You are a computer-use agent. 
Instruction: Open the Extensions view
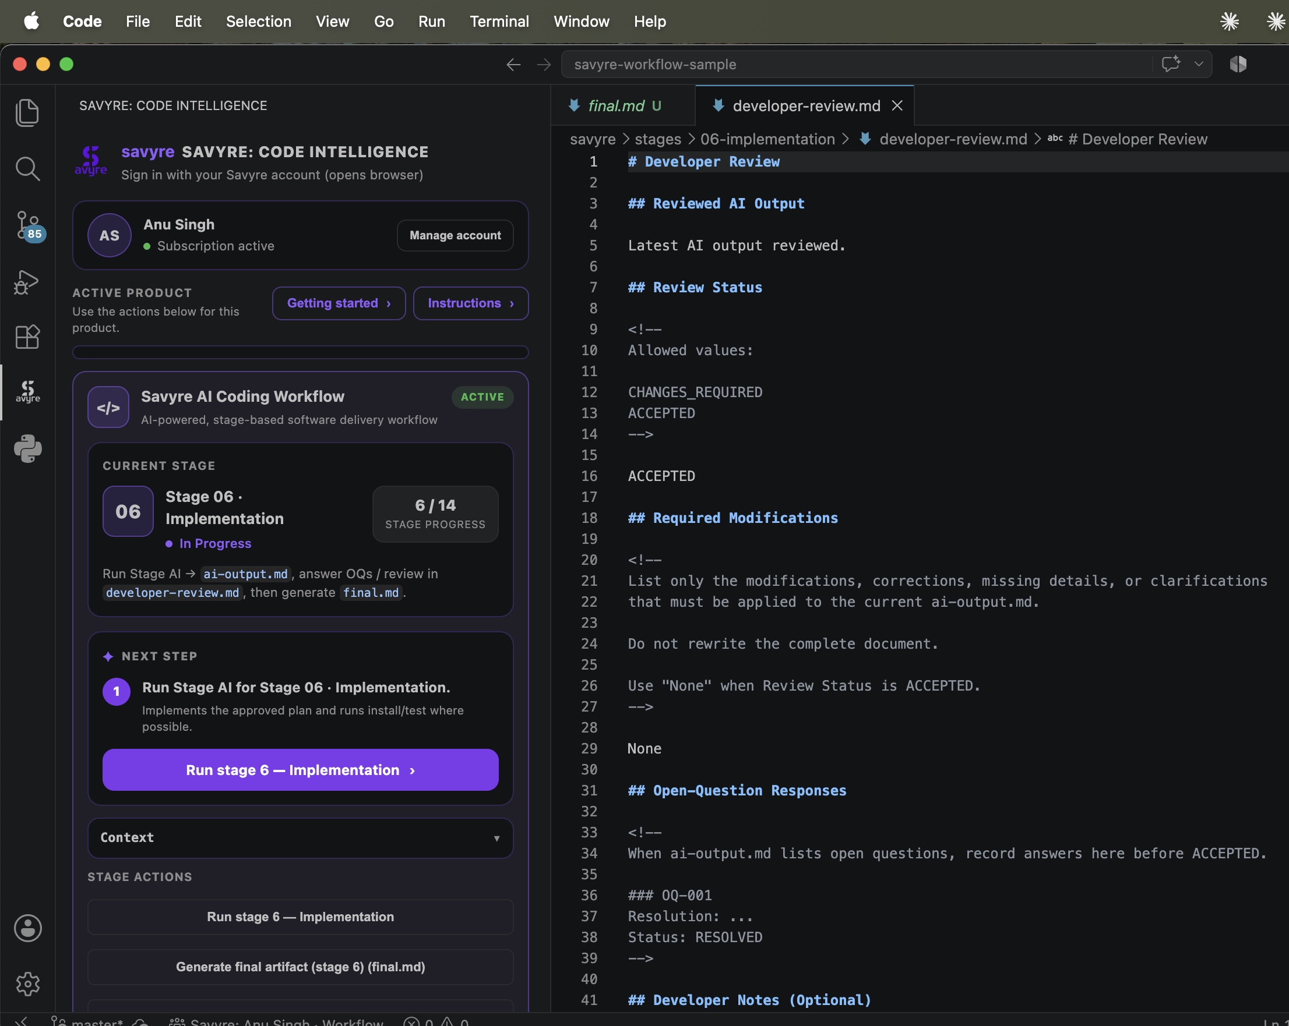coord(27,337)
